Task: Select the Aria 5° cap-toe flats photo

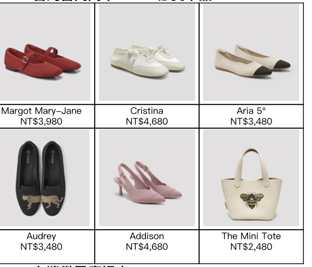Action: click(251, 53)
